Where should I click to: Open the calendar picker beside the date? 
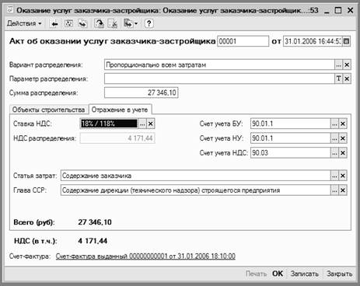[347, 41]
